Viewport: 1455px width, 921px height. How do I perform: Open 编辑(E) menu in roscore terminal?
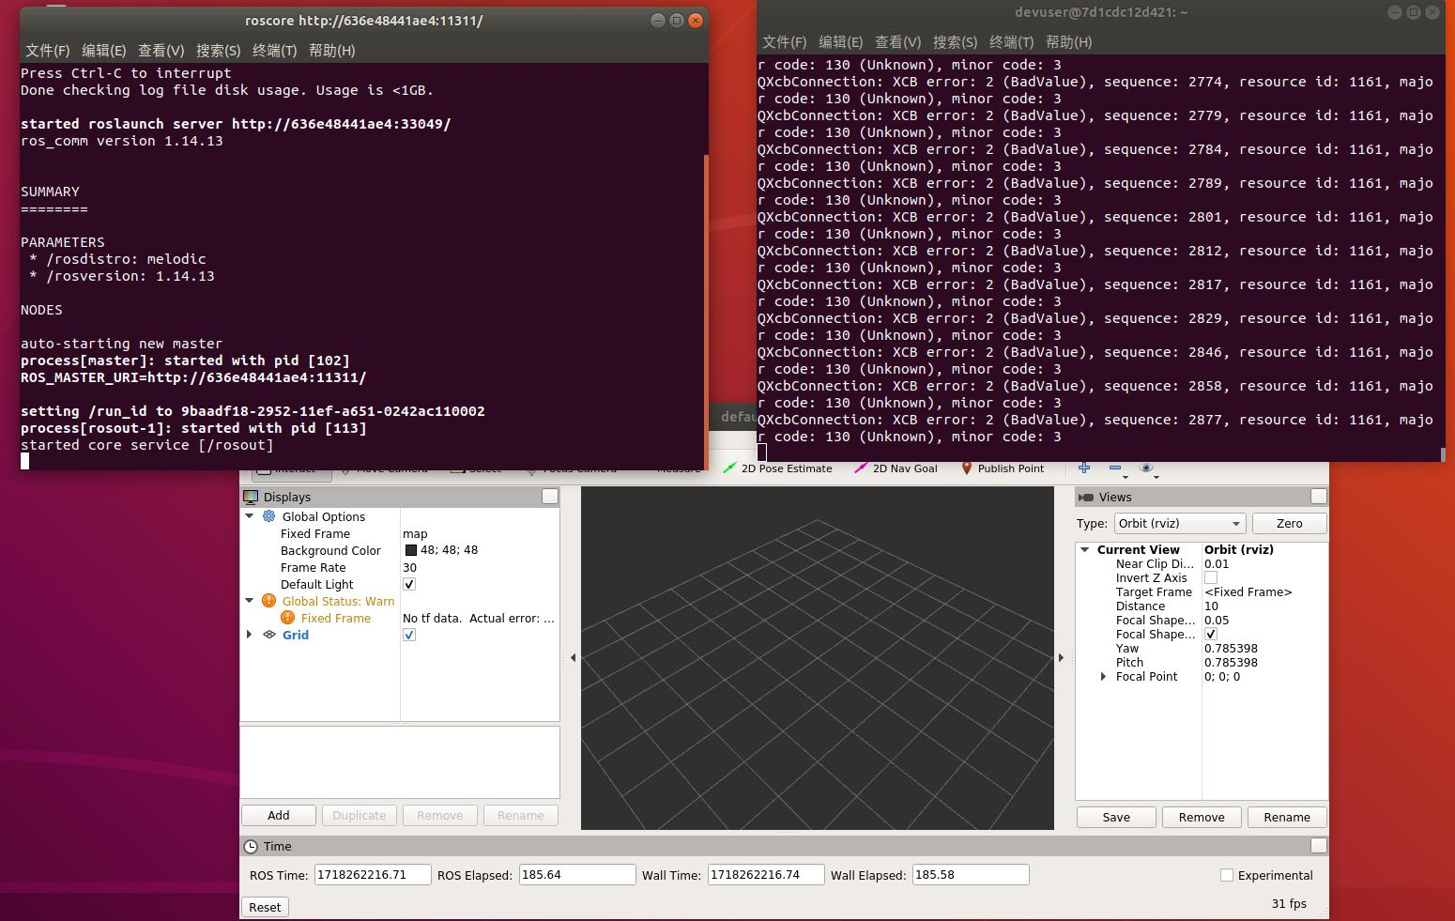[103, 51]
